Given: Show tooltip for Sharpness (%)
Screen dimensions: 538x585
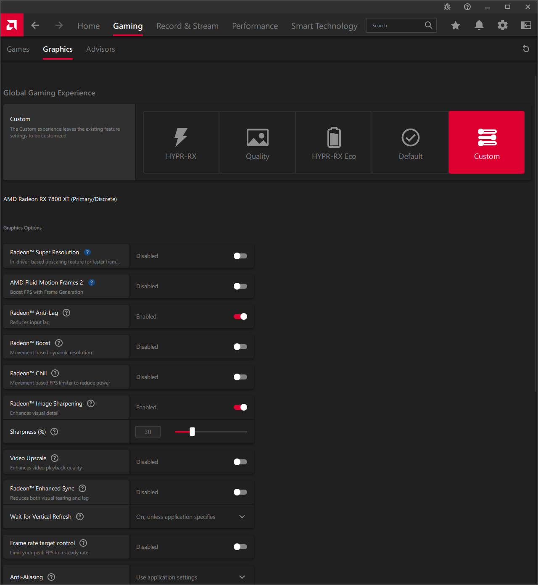Looking at the screenshot, I should click(x=54, y=432).
